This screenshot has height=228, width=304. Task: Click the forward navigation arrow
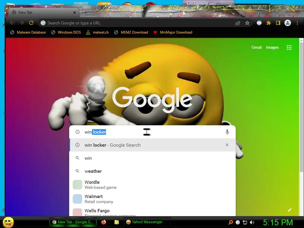[x=21, y=23]
